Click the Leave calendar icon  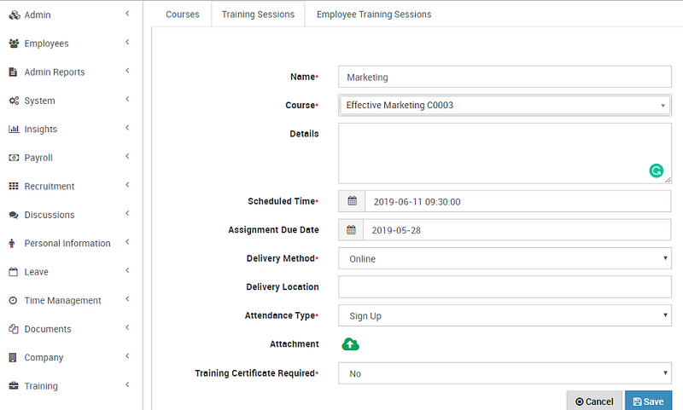pyautogui.click(x=14, y=272)
